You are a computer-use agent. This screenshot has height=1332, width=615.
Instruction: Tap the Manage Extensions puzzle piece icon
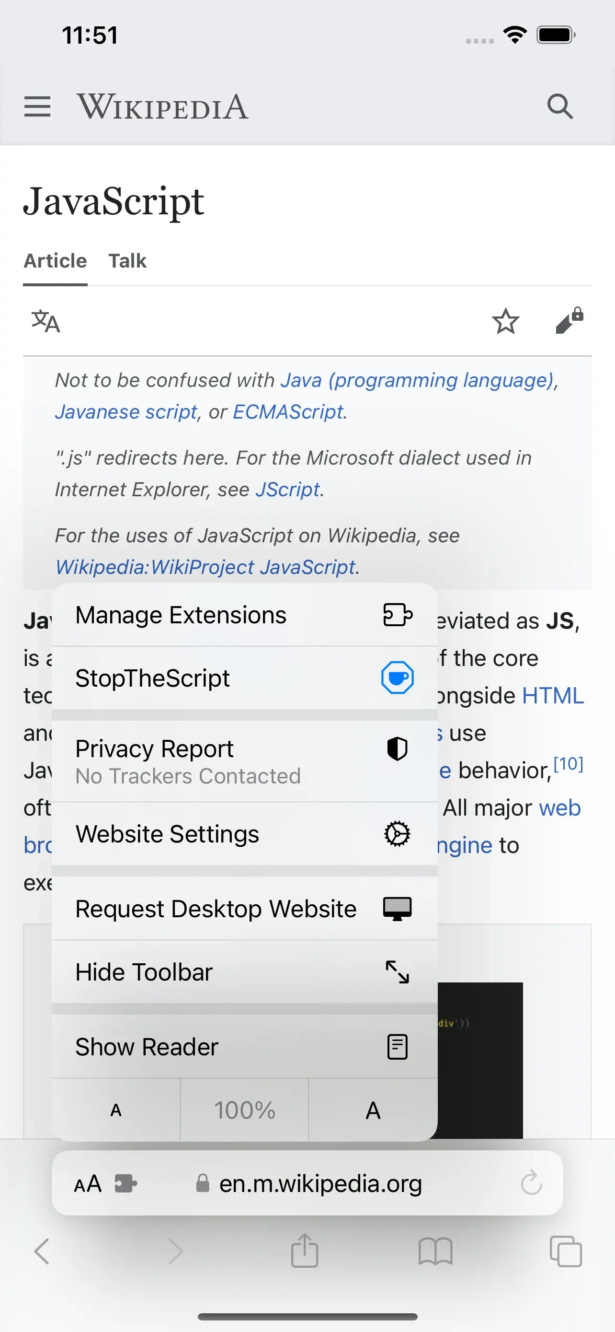397,615
